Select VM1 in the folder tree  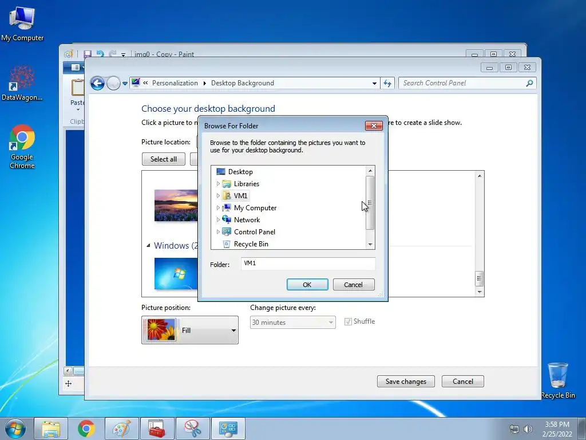click(x=240, y=196)
